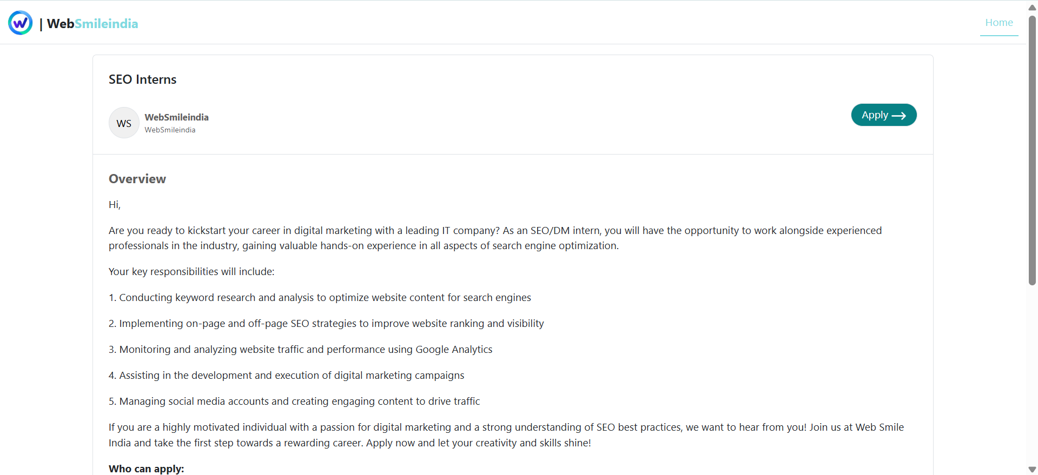Click the Overview section heading
The height and width of the screenshot is (475, 1038).
(x=137, y=179)
